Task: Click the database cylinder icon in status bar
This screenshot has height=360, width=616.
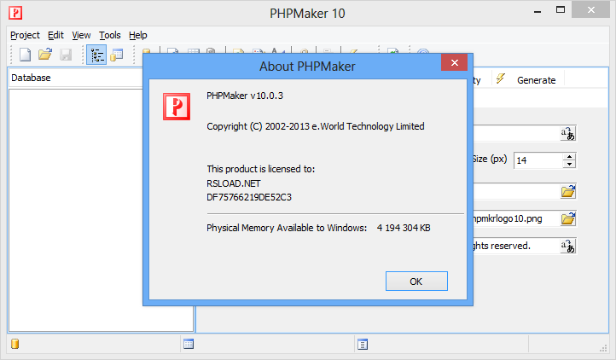Action: click(x=15, y=344)
